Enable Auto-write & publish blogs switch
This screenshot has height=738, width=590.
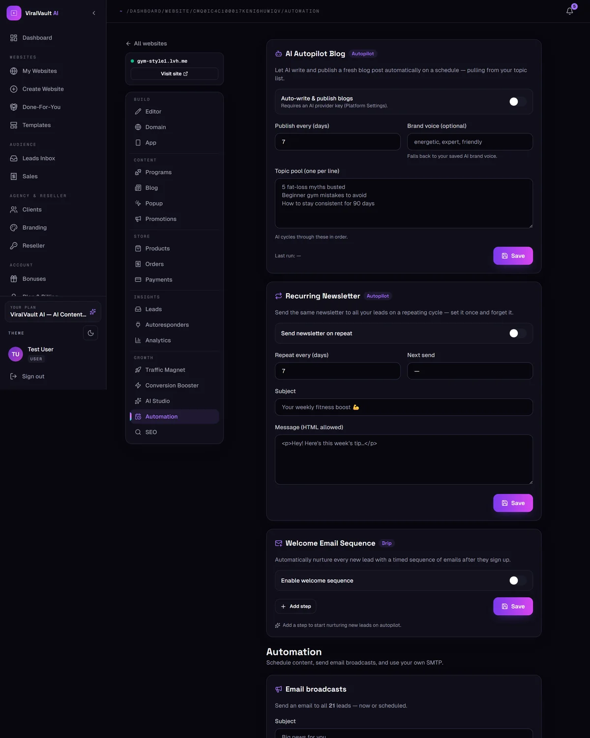[517, 101]
